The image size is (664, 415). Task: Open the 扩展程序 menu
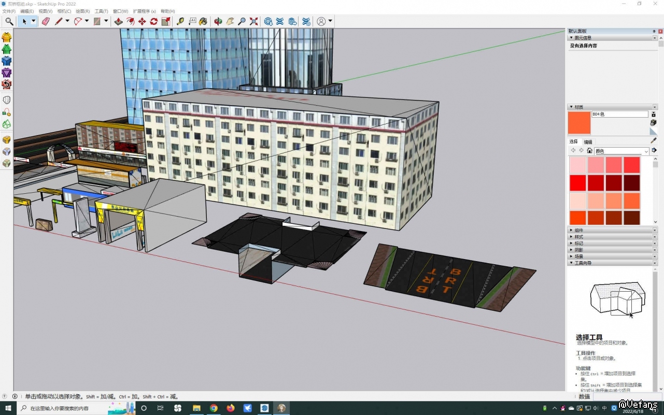[x=144, y=11]
